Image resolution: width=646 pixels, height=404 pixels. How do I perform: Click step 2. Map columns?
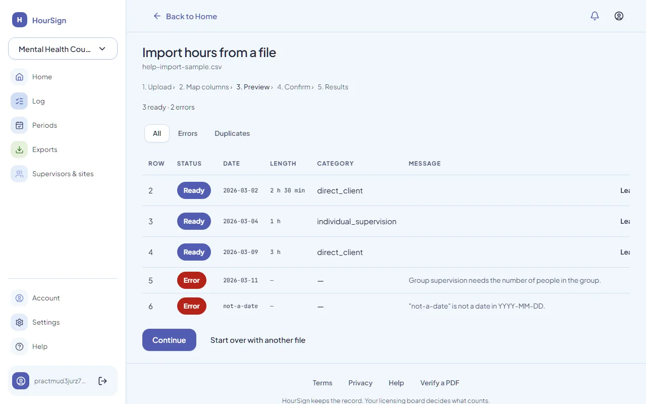(x=204, y=87)
